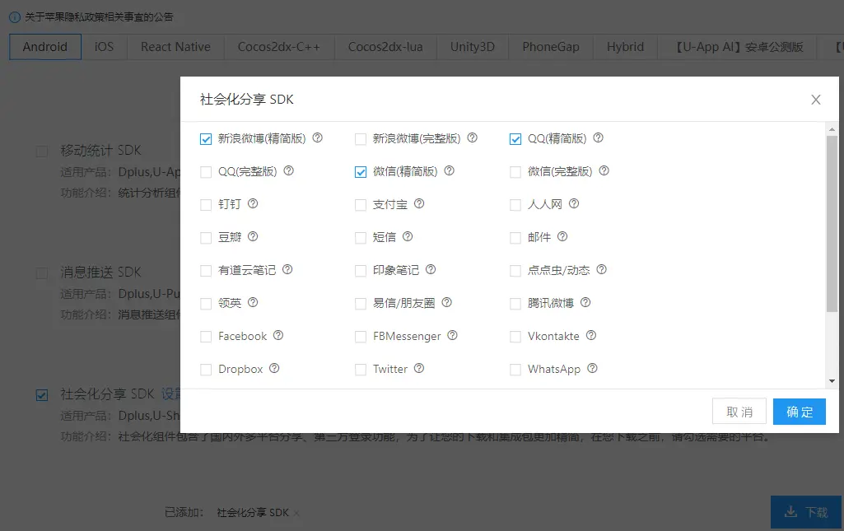Image resolution: width=844 pixels, height=531 pixels.
Task: Click question mark next to 点点虫/动态
Action: 601,269
